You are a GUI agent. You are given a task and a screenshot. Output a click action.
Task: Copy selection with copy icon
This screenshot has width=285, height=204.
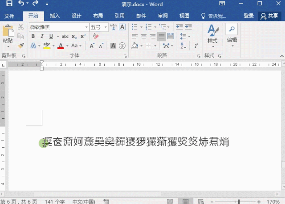click(21, 37)
